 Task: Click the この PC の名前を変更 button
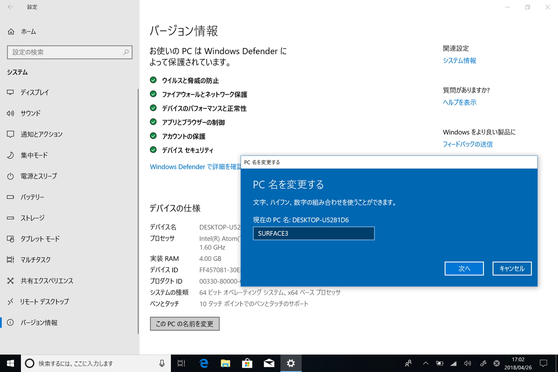coord(185,324)
